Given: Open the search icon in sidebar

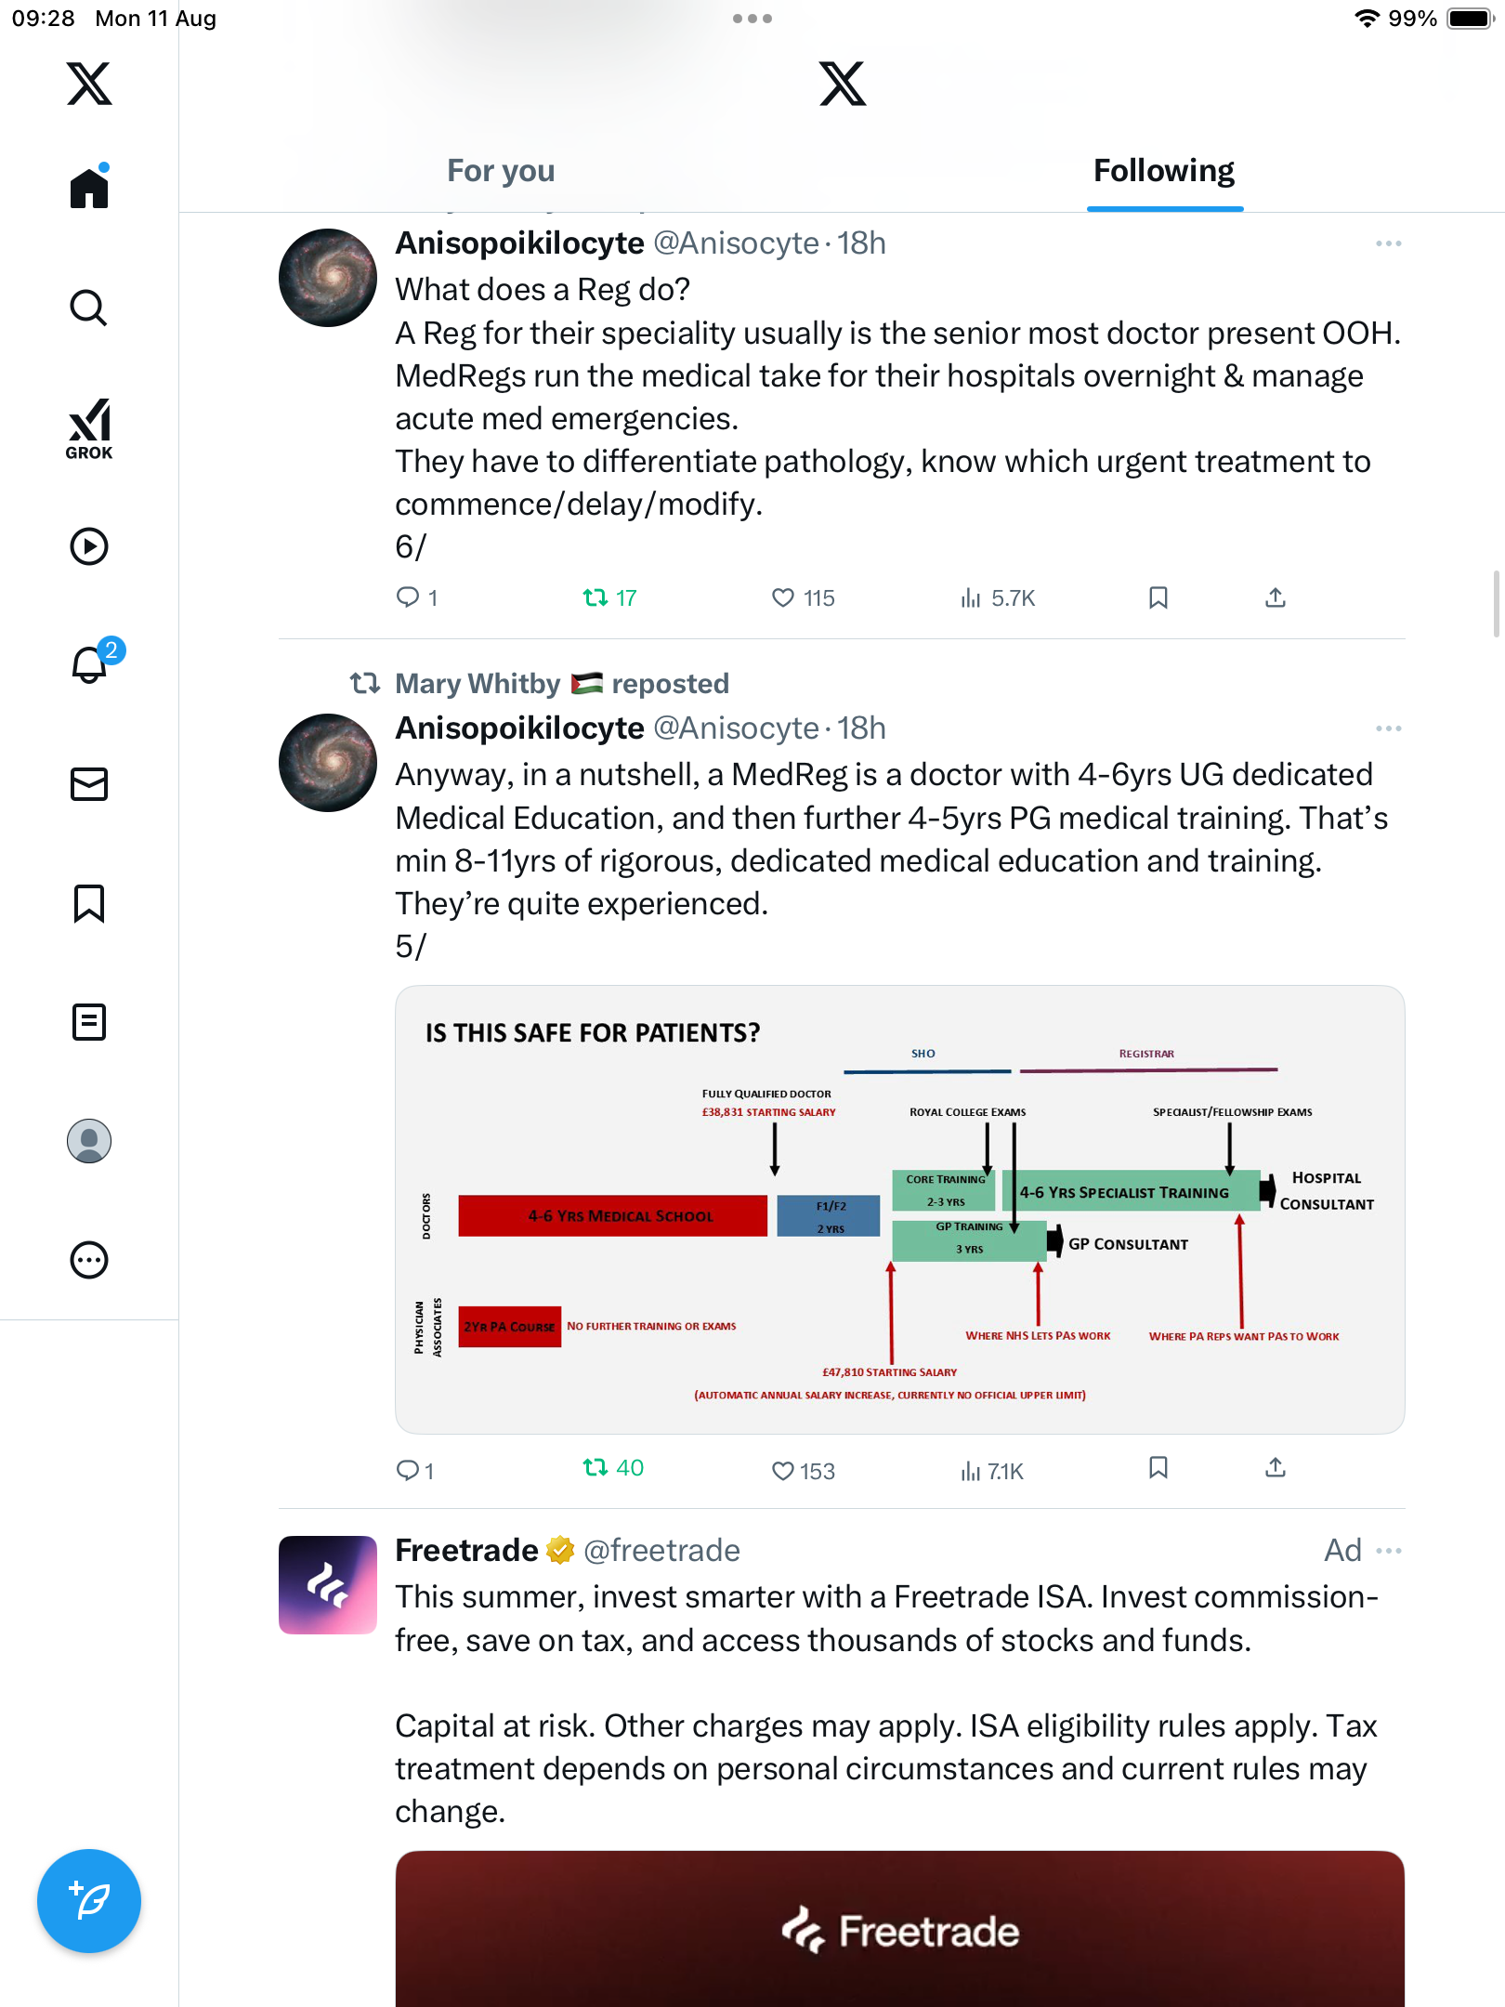Looking at the screenshot, I should point(89,308).
